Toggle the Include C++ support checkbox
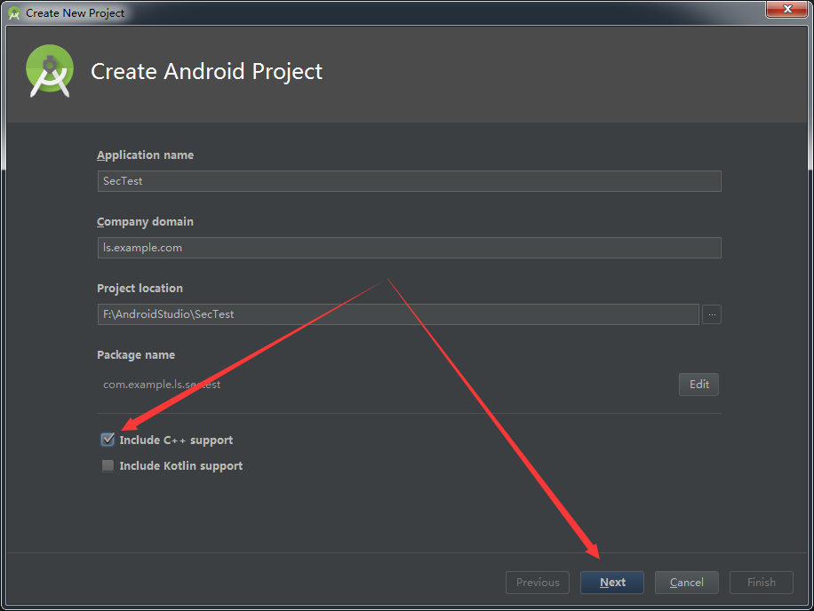The height and width of the screenshot is (611, 814). pyautogui.click(x=108, y=439)
